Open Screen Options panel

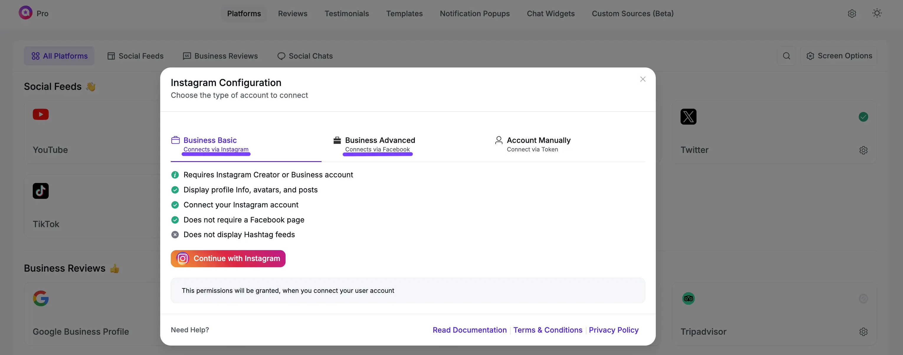(839, 56)
